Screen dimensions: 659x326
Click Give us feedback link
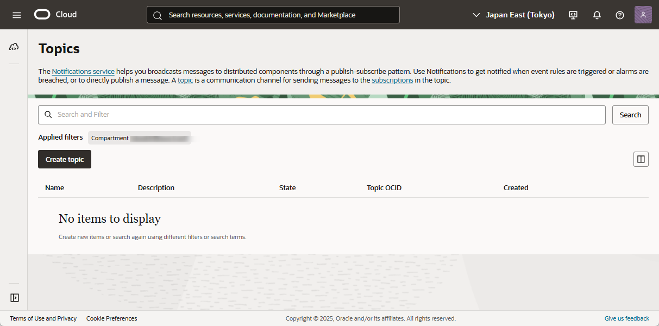click(x=626, y=318)
